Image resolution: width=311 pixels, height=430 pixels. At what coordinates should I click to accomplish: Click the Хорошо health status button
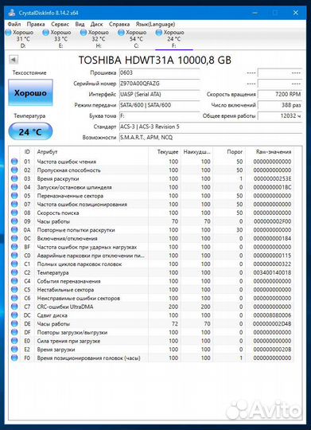[x=30, y=92]
